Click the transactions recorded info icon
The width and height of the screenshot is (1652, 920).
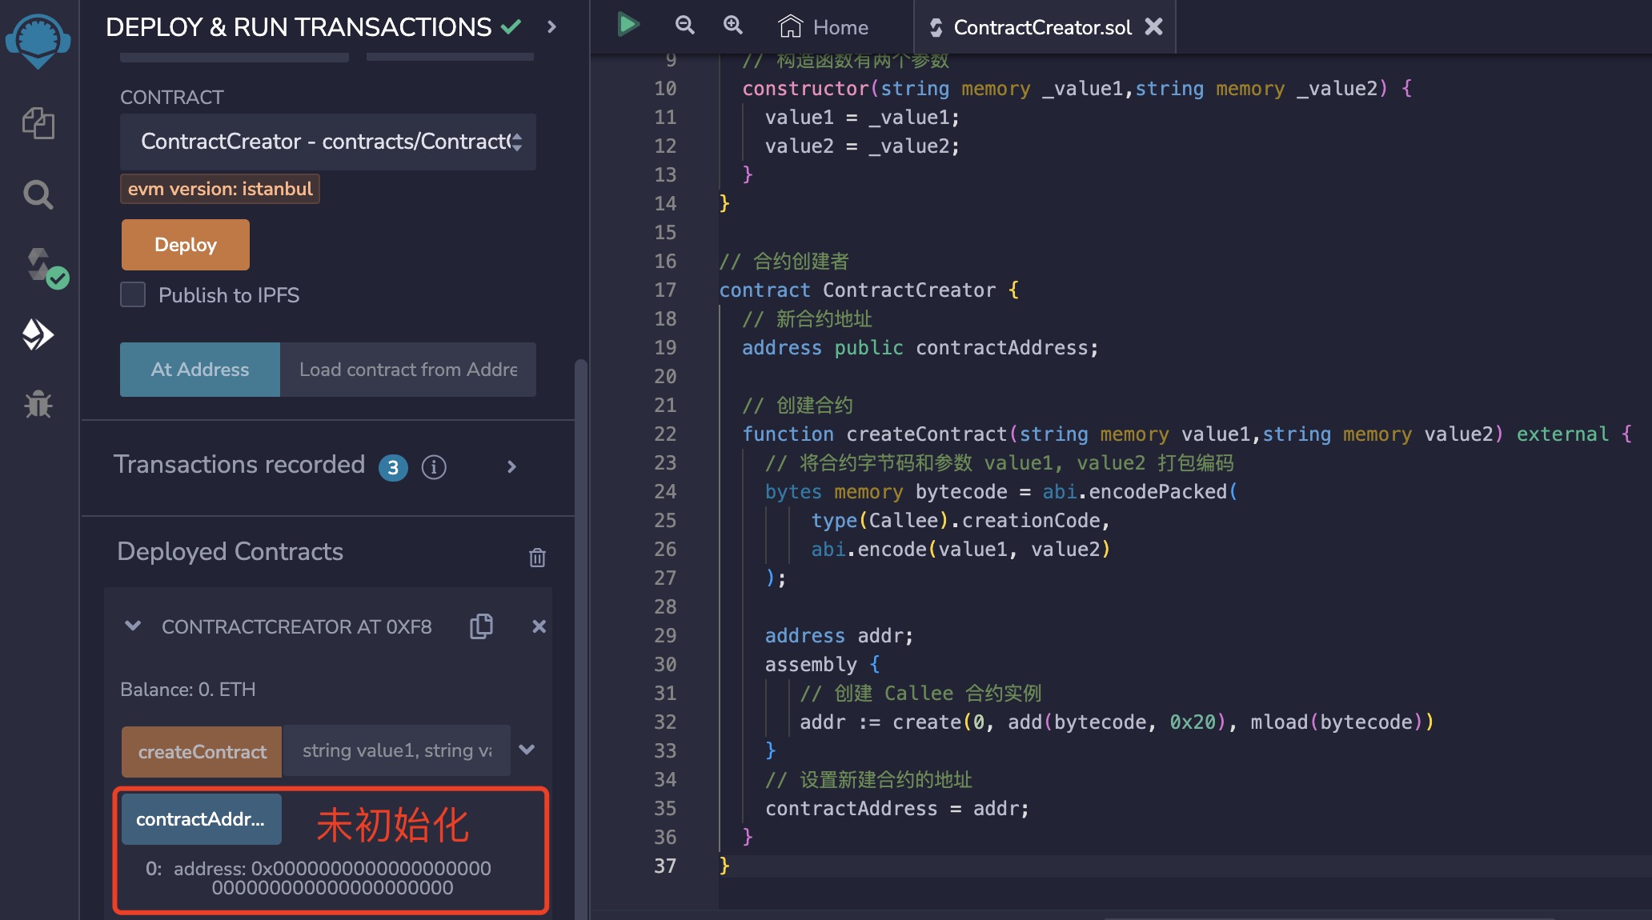(433, 467)
